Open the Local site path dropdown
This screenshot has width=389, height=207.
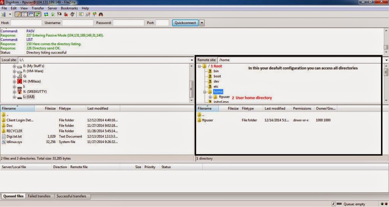coord(191,60)
